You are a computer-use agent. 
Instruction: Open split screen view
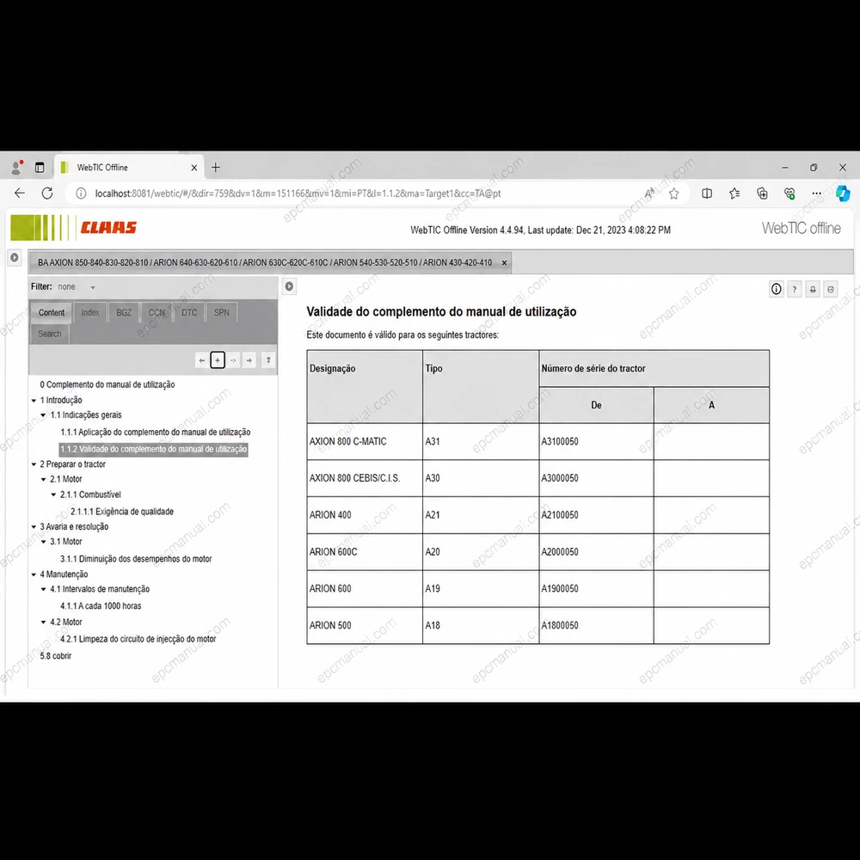click(707, 193)
